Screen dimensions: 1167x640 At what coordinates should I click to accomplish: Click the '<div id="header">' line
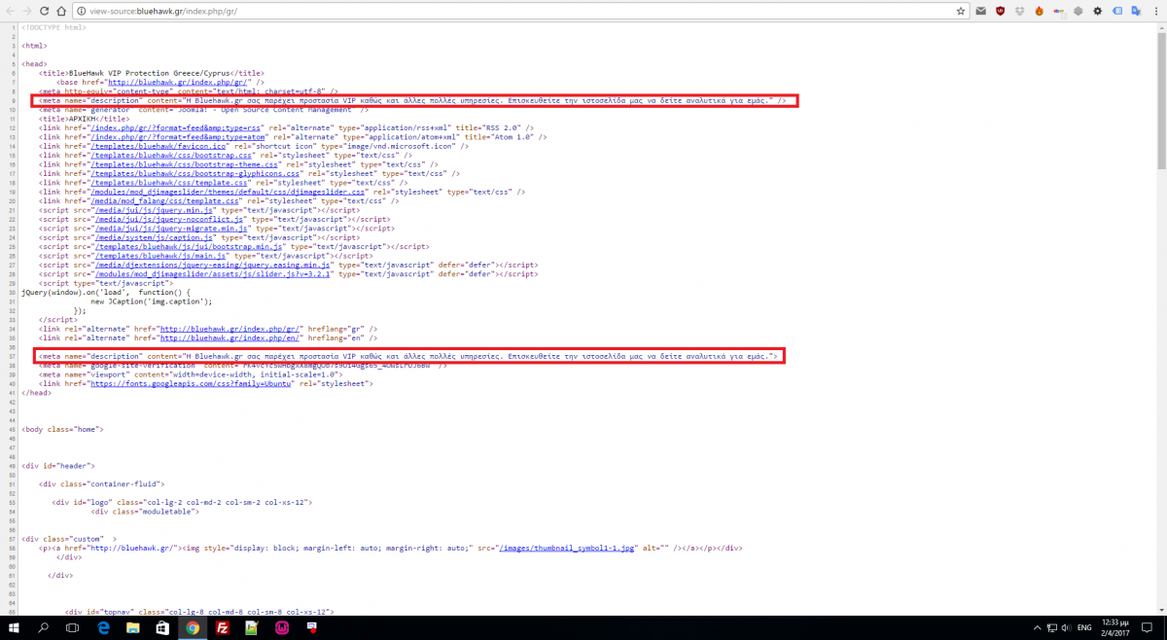pyautogui.click(x=58, y=466)
